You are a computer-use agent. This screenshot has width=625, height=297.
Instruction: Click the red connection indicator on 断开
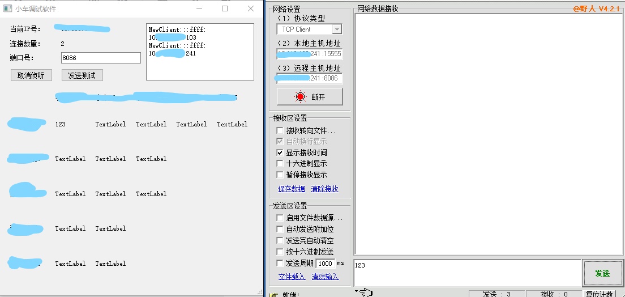(x=300, y=96)
